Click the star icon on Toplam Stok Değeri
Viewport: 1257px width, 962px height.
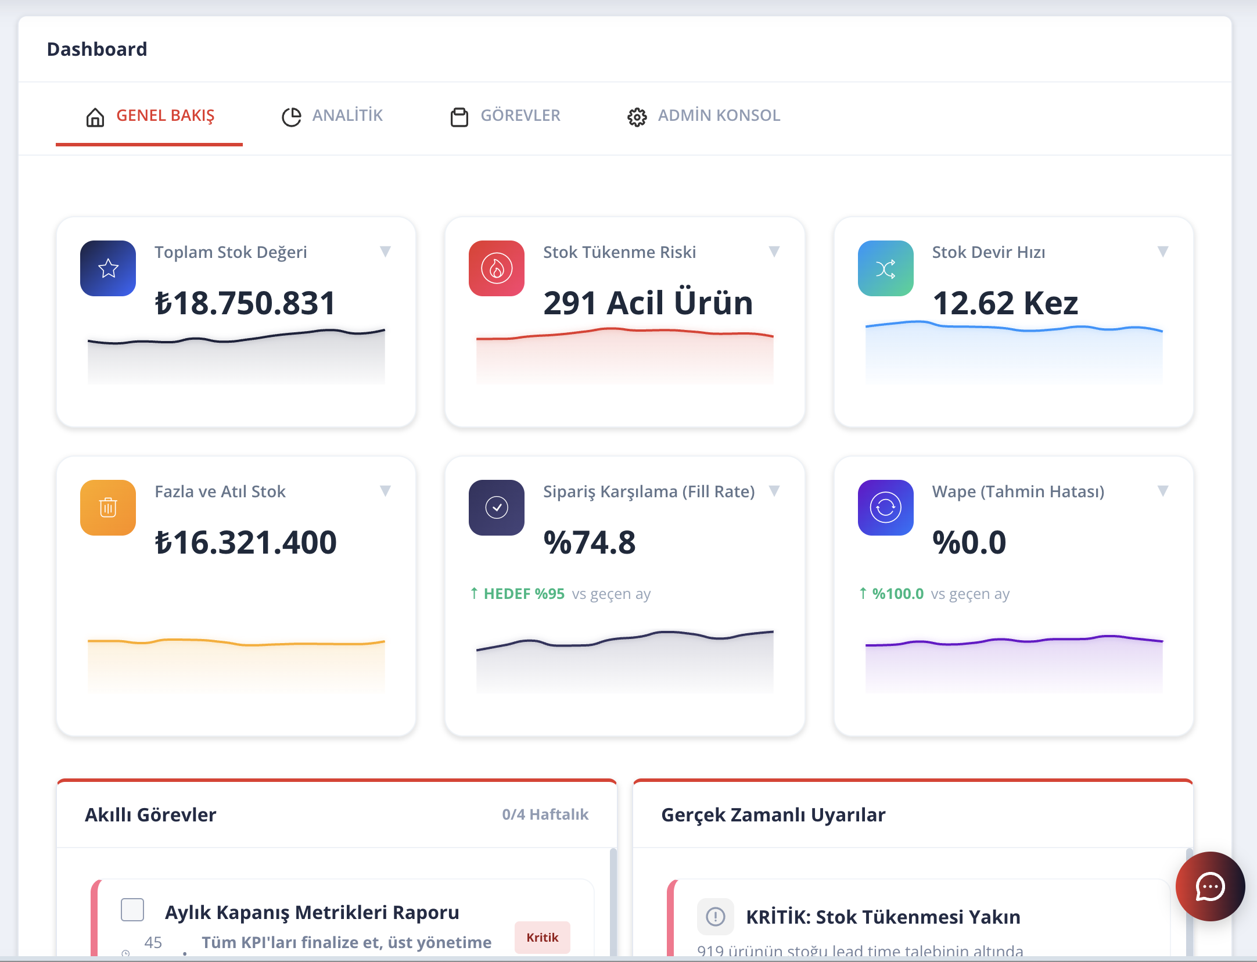(x=108, y=268)
